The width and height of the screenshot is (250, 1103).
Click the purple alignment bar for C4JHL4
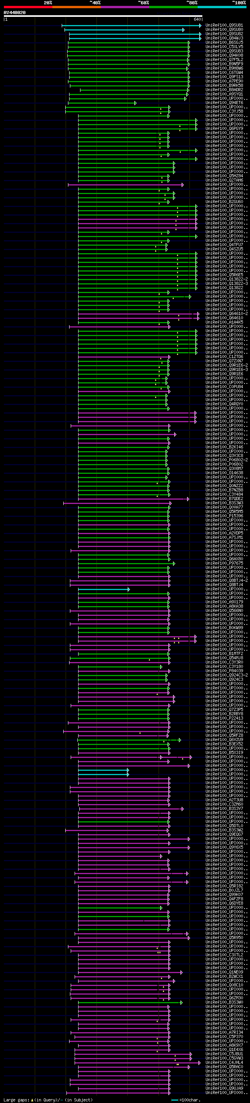coord(137,1062)
